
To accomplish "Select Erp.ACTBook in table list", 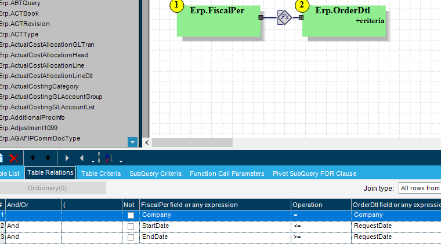I will coord(19,13).
